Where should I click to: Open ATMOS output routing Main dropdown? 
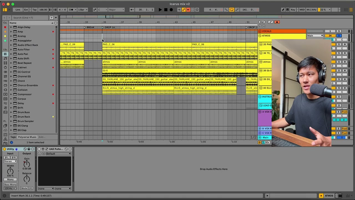coord(315,36)
